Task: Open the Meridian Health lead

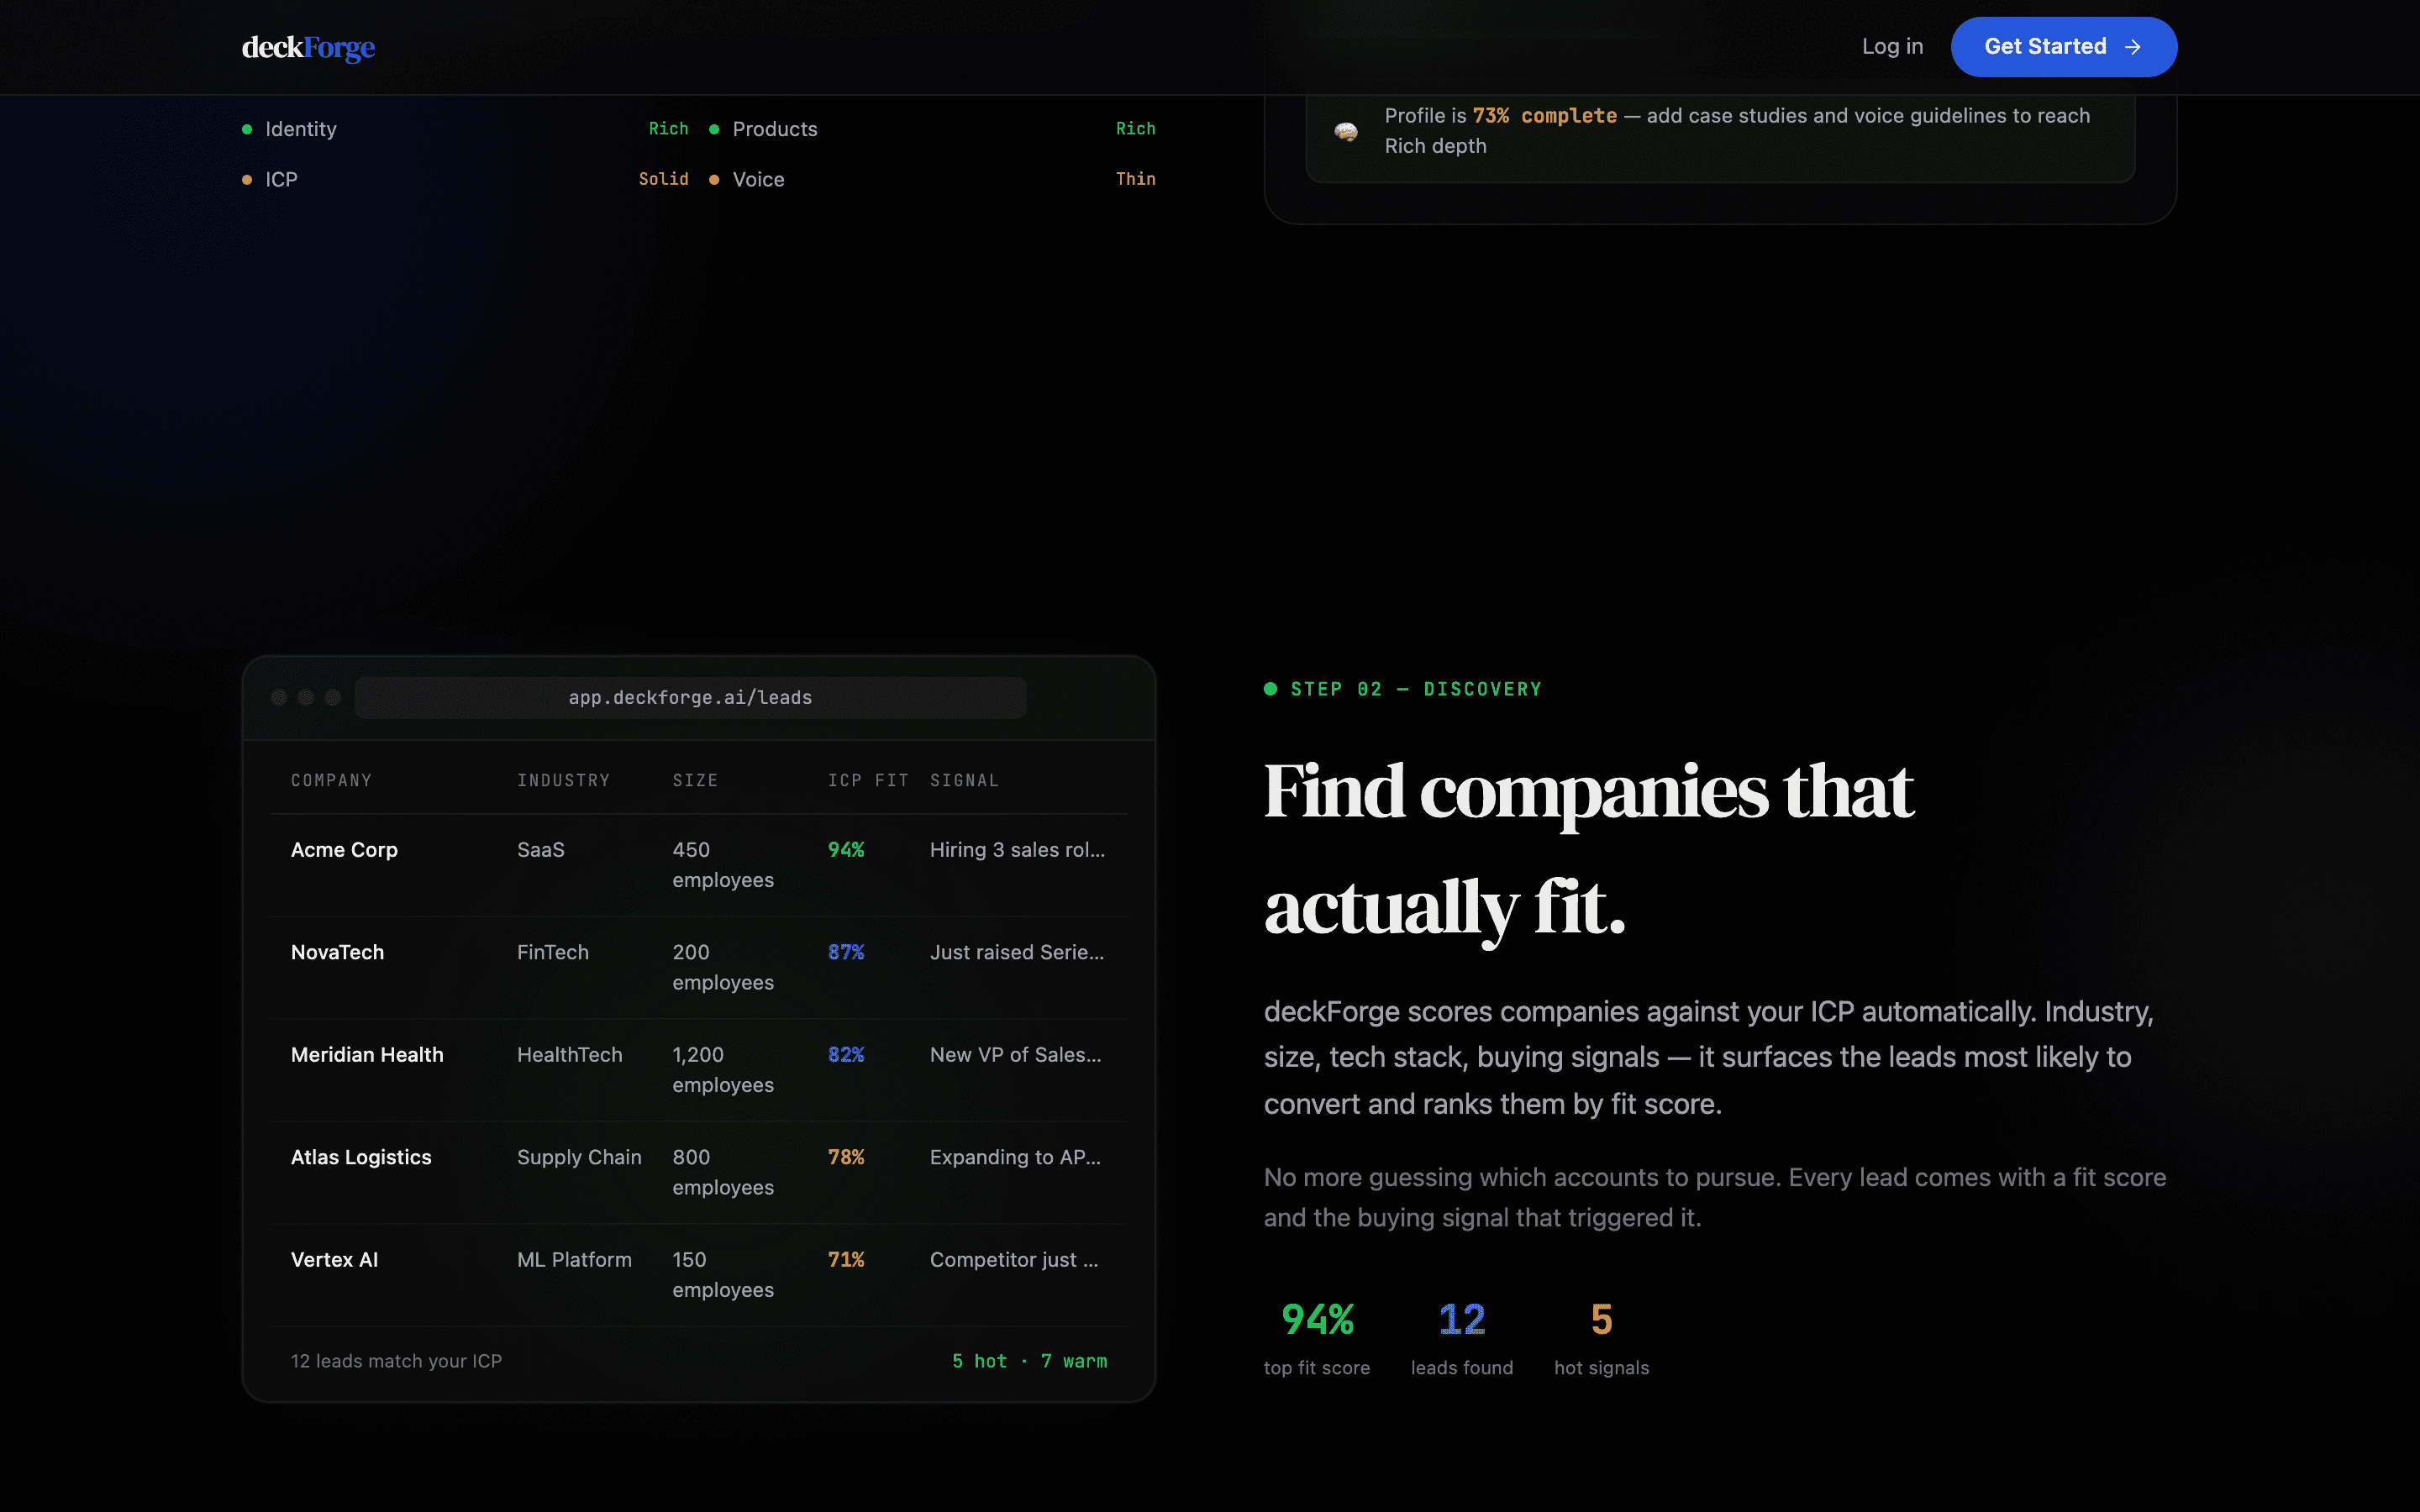Action: [x=699, y=1070]
